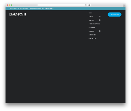Viewport: 131px width, 111px height.
Task: Close the window with red button
Action: (8, 5)
